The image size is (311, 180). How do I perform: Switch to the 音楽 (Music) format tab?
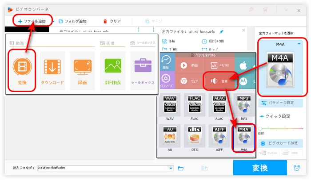[220, 81]
